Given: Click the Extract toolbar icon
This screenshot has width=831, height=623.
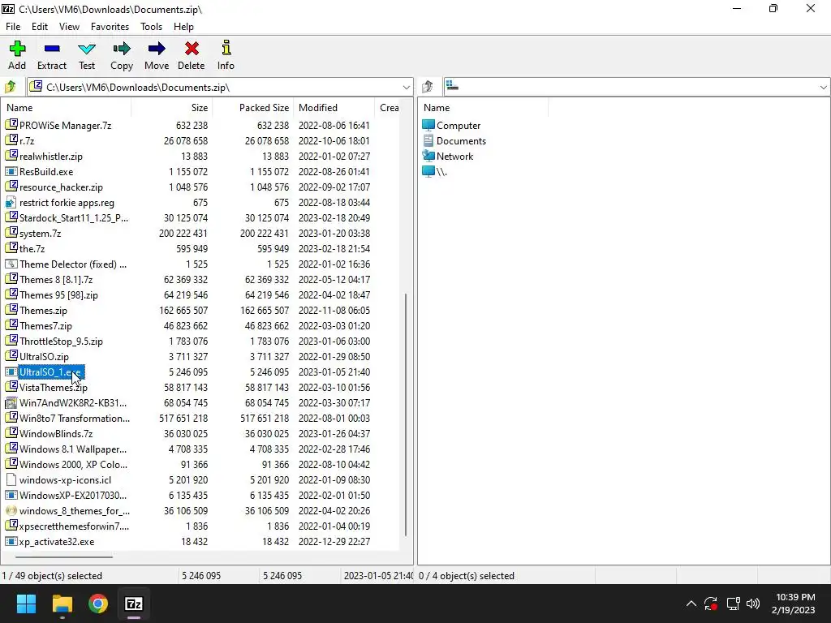Looking at the screenshot, I should [52, 49].
